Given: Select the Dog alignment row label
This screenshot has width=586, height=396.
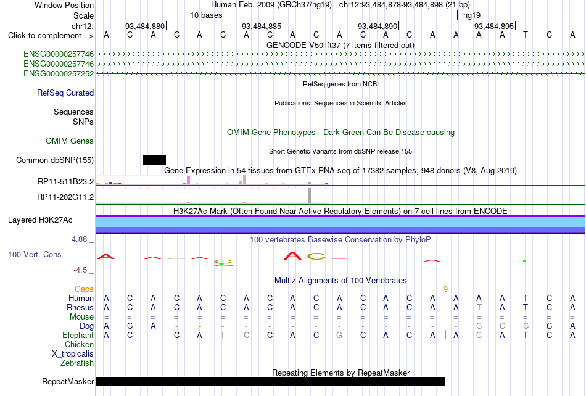Looking at the screenshot, I should click(x=86, y=326).
